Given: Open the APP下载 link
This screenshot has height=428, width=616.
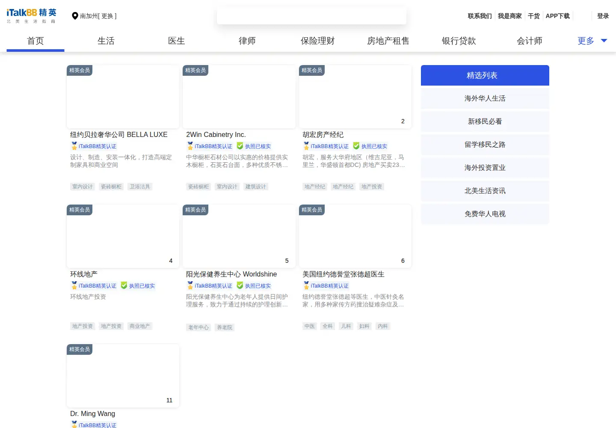Looking at the screenshot, I should tap(557, 16).
